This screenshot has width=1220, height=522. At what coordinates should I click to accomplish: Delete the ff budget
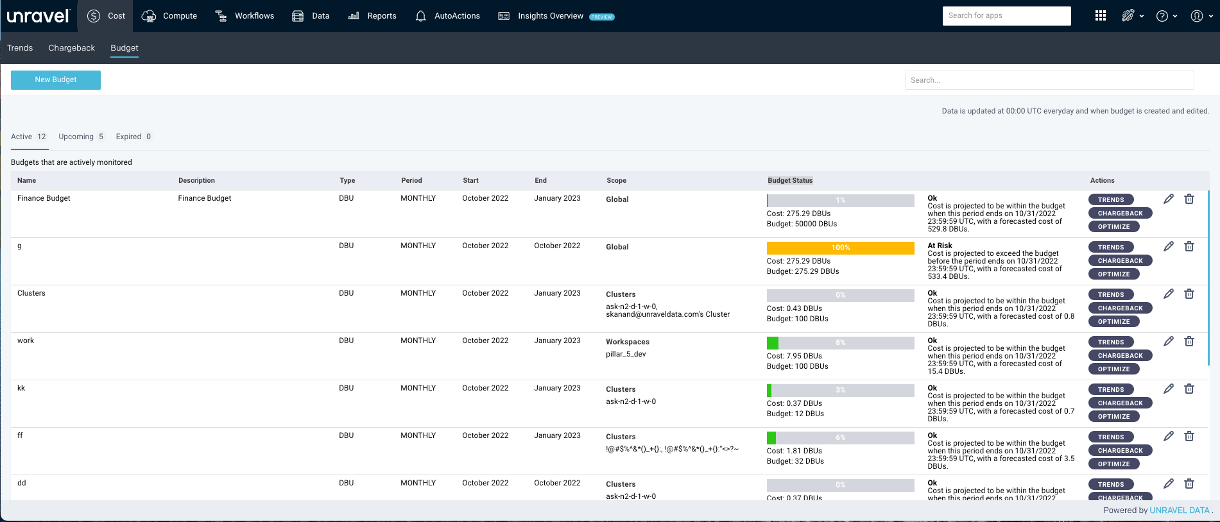click(x=1189, y=436)
